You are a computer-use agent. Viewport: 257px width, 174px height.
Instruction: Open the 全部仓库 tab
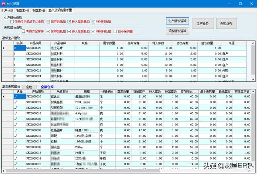coord(47,87)
